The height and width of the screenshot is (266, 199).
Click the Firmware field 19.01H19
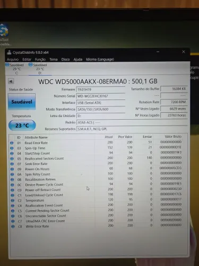101,89
